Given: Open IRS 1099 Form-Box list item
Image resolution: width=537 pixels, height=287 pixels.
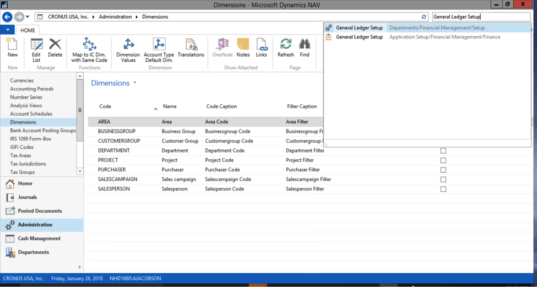Looking at the screenshot, I should pyautogui.click(x=29, y=139).
